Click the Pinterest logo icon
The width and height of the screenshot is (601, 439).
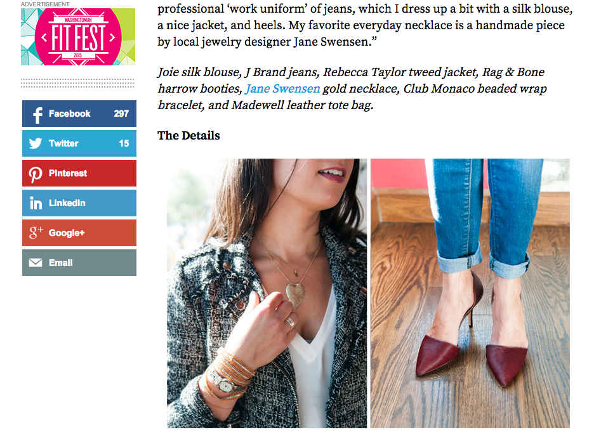pos(36,174)
